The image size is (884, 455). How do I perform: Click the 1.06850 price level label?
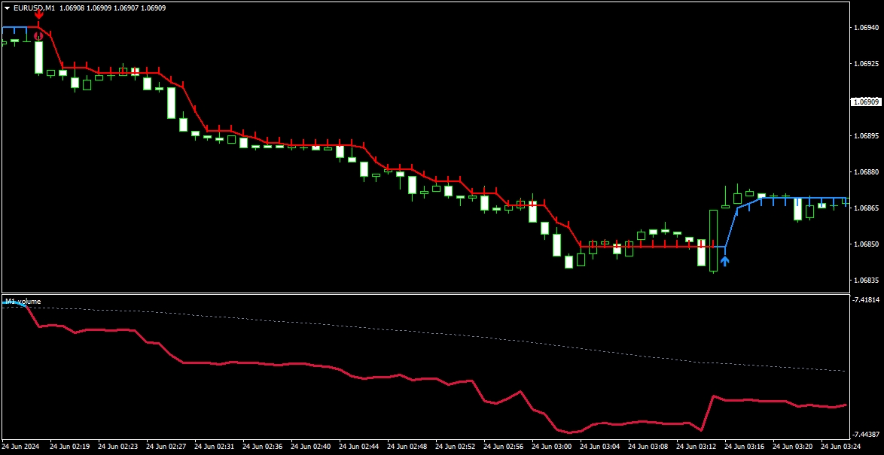click(x=867, y=244)
